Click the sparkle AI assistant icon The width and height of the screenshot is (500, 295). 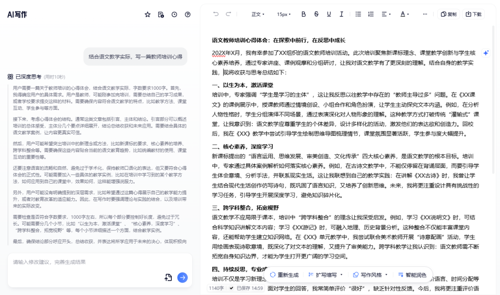click(x=486, y=53)
